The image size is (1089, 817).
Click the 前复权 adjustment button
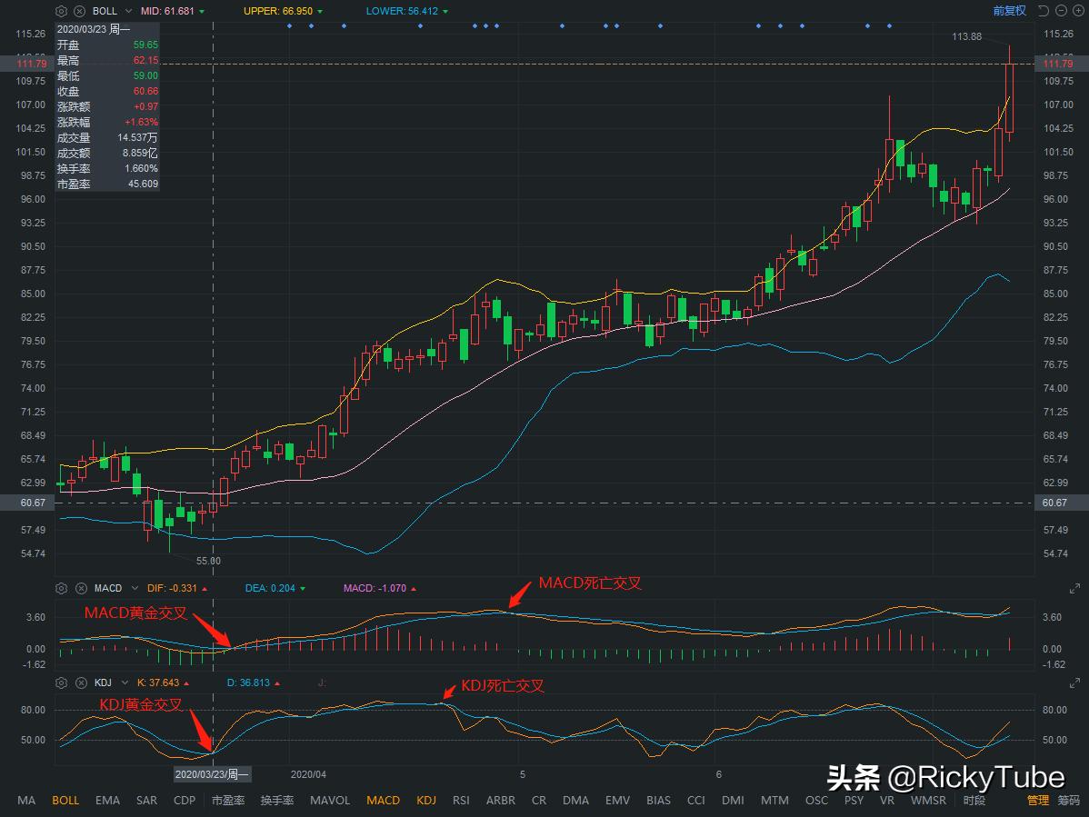(1008, 11)
